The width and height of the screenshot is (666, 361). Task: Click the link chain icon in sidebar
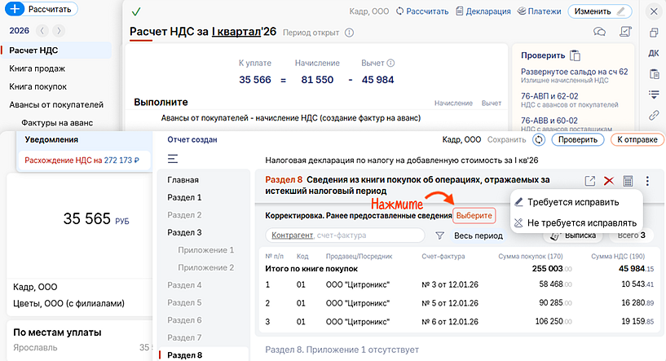[x=653, y=115]
